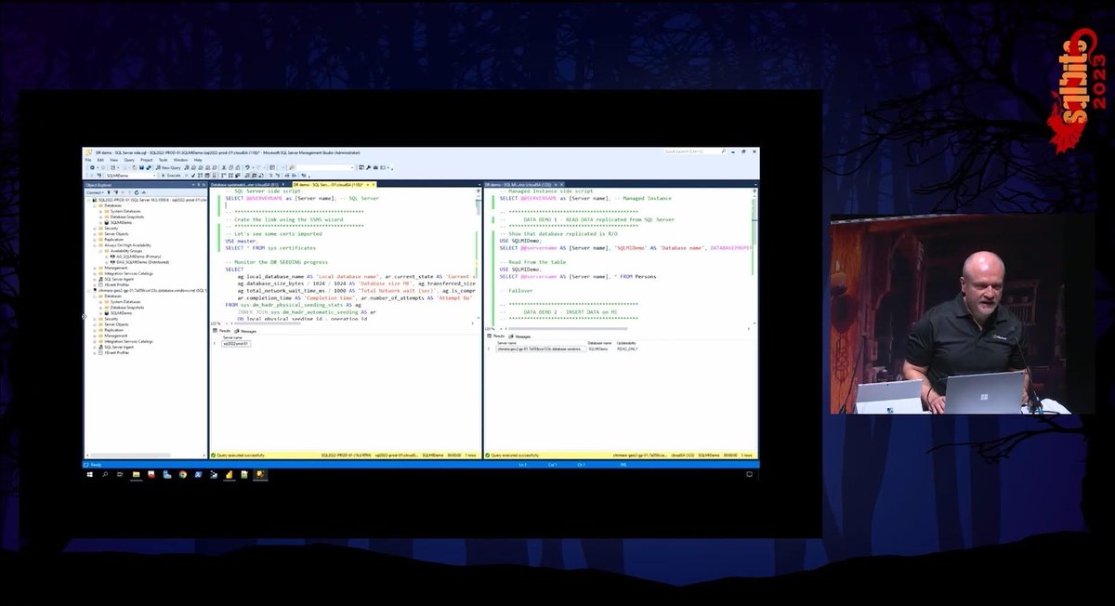Viewport: 1115px width, 606px height.
Task: Click result cell 'sql2022-prod-01'
Action: tap(237, 344)
